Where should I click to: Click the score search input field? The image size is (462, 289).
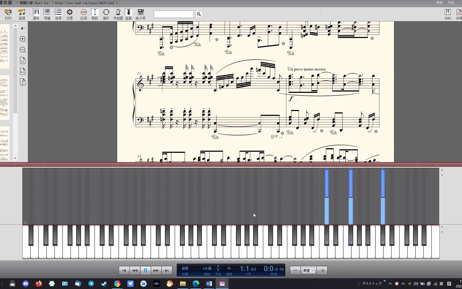[x=174, y=14]
